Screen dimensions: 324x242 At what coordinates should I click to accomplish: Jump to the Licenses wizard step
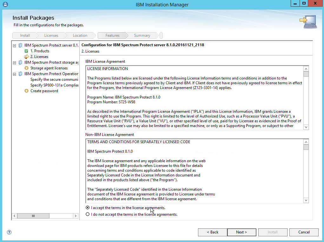(x=51, y=35)
